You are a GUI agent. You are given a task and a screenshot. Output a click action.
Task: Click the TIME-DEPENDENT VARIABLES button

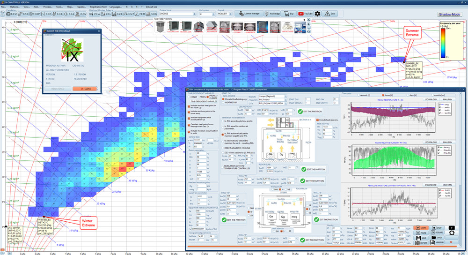pos(204,101)
